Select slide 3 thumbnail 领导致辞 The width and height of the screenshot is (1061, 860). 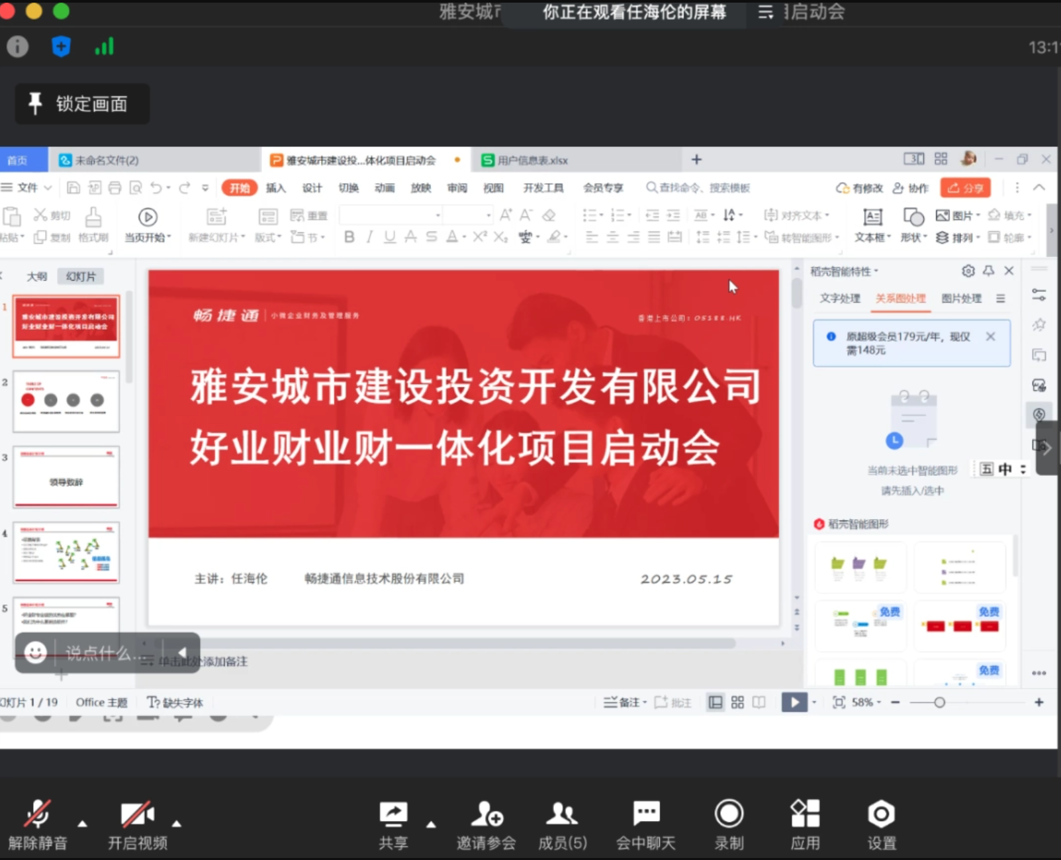(x=66, y=477)
